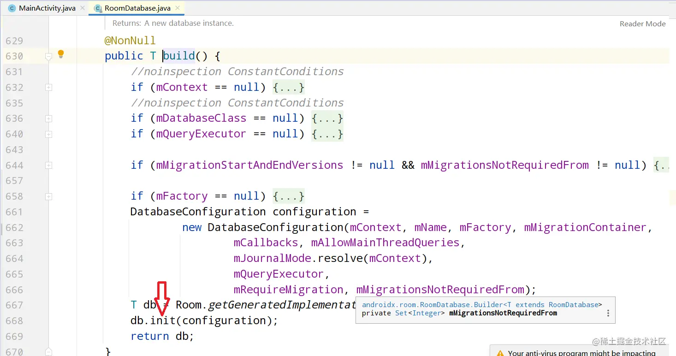Close the MainActivity.java tab
This screenshot has width=676, height=356.
tap(83, 8)
